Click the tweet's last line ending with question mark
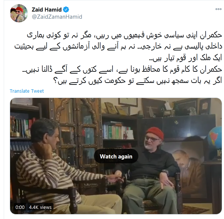 (138, 81)
